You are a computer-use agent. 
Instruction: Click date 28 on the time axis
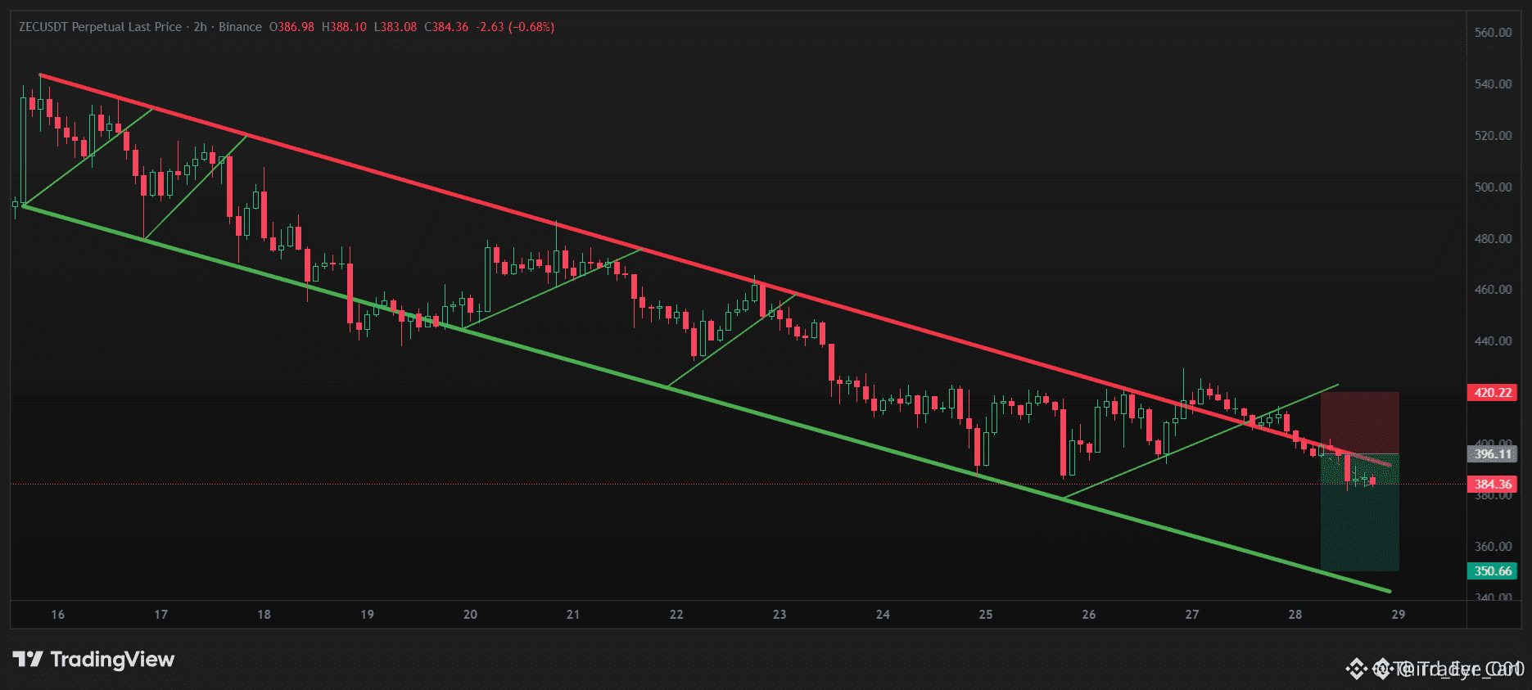point(1295,615)
